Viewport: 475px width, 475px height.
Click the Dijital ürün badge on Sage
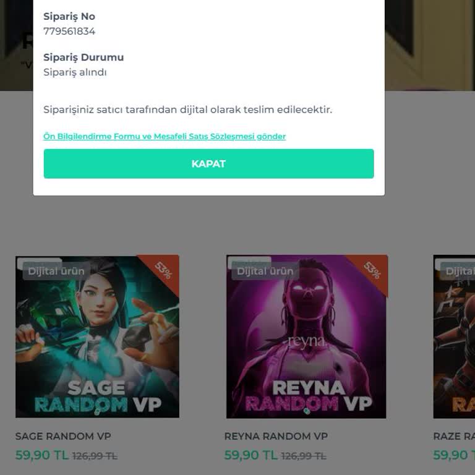(x=56, y=271)
